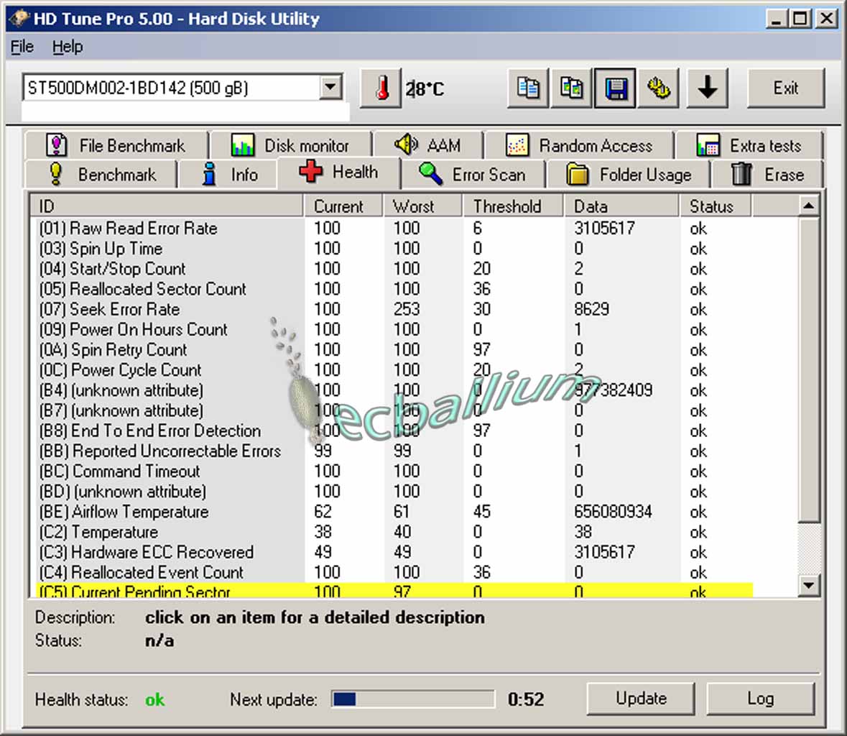The image size is (847, 736).
Task: Select the Reallocated Sector Count row
Action: coord(158,289)
